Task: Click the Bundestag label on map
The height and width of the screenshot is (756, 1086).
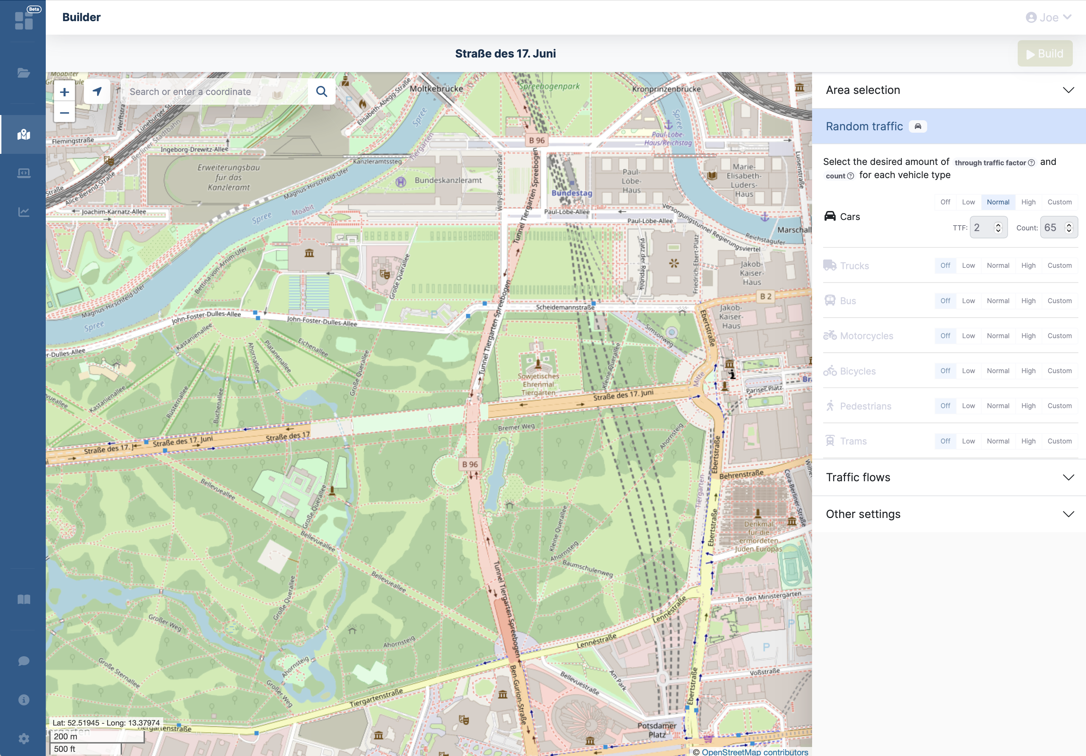Action: tap(571, 193)
